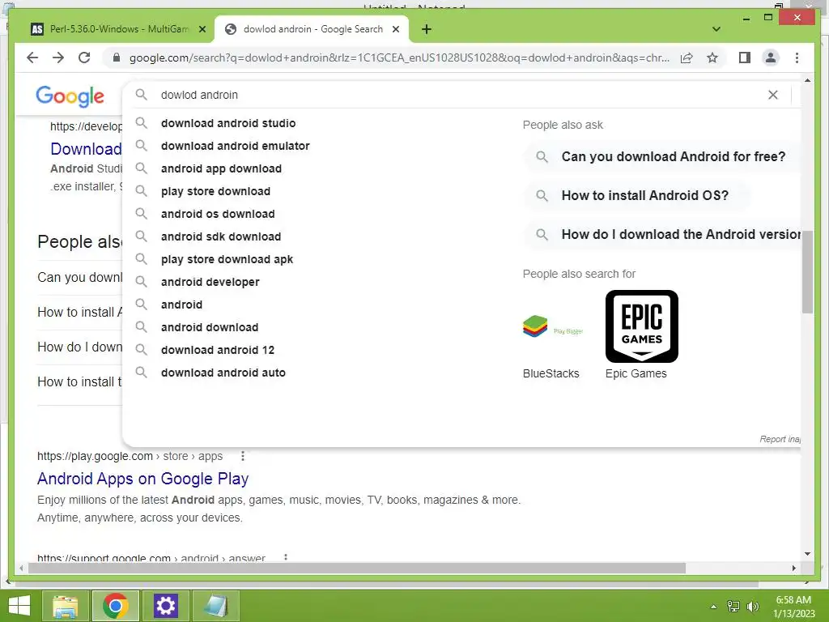Screen dimensions: 829x622
Task: Open options menu for play.google.com result
Action: [x=243, y=456]
